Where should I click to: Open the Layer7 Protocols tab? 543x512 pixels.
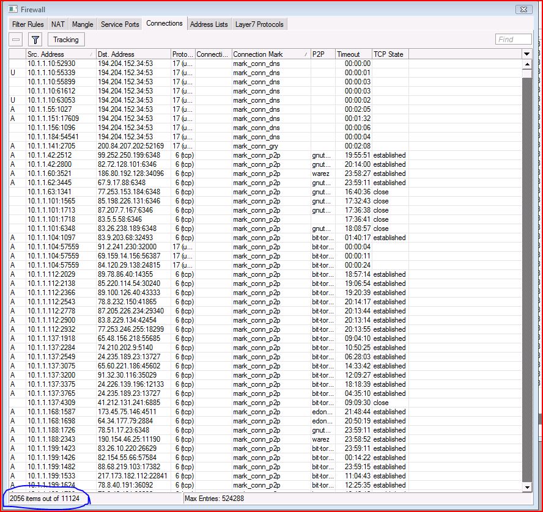click(259, 24)
